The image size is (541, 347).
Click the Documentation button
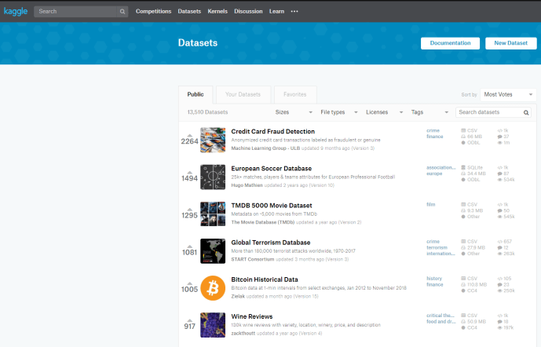click(450, 43)
